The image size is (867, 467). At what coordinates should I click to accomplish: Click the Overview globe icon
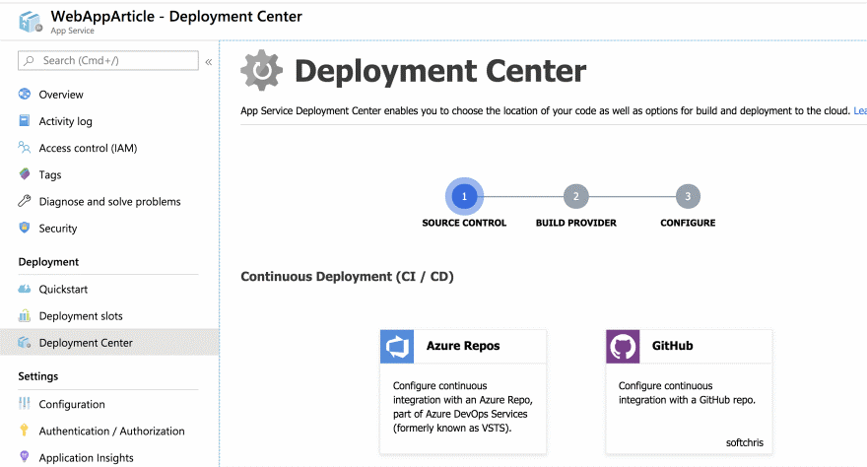pyautogui.click(x=25, y=95)
